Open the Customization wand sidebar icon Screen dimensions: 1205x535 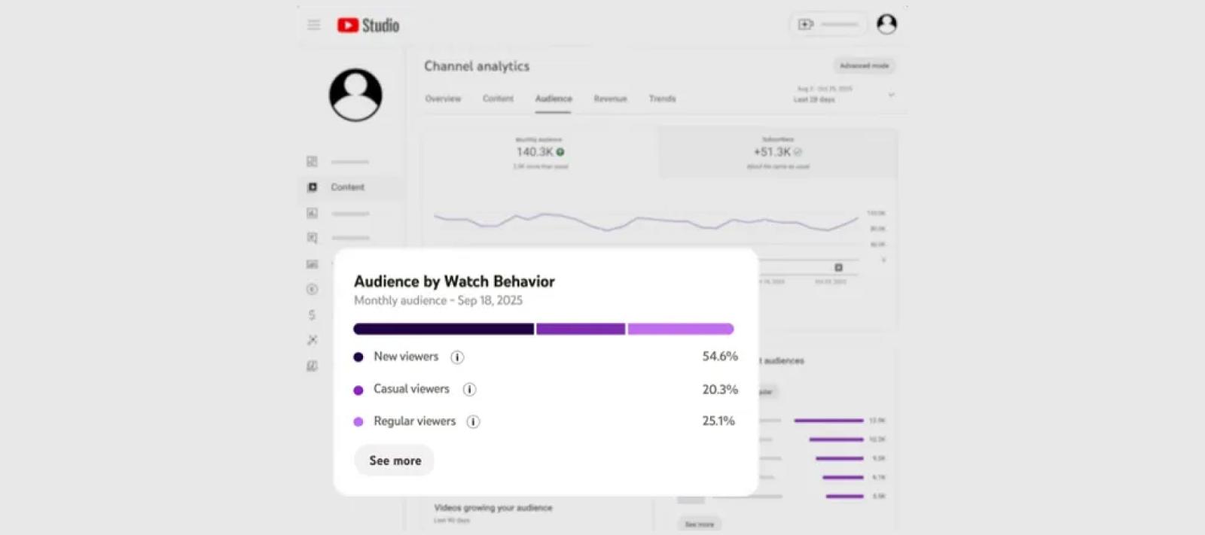coord(312,340)
